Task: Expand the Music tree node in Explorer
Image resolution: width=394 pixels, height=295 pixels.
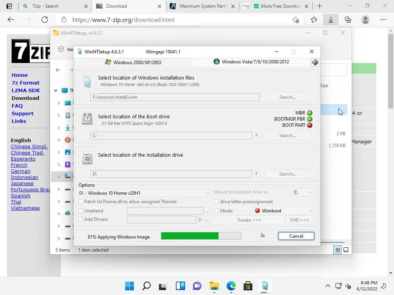Action: point(58,140)
